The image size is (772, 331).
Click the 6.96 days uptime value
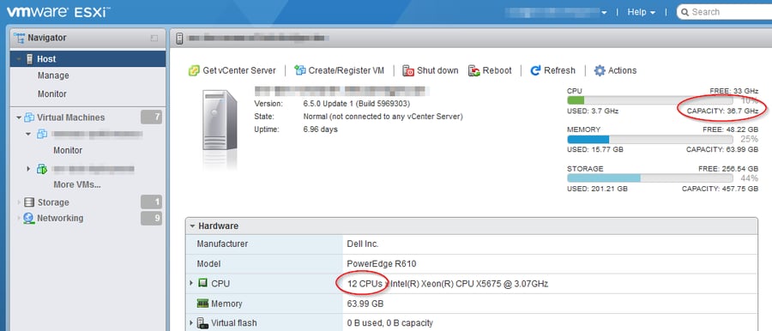click(321, 129)
